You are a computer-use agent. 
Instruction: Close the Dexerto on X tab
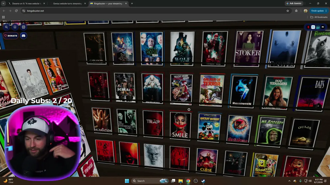(x=44, y=4)
